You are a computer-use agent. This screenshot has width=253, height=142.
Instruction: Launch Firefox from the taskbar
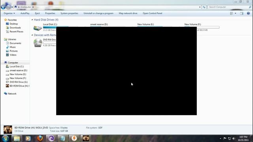tap(40, 138)
